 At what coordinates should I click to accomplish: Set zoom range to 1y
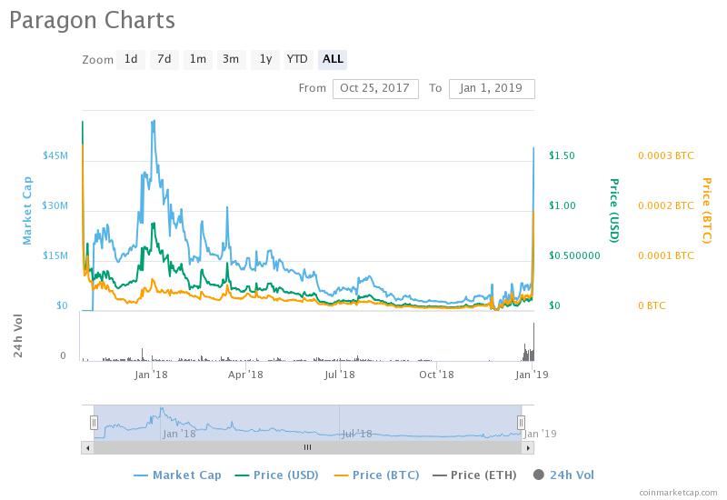click(265, 59)
